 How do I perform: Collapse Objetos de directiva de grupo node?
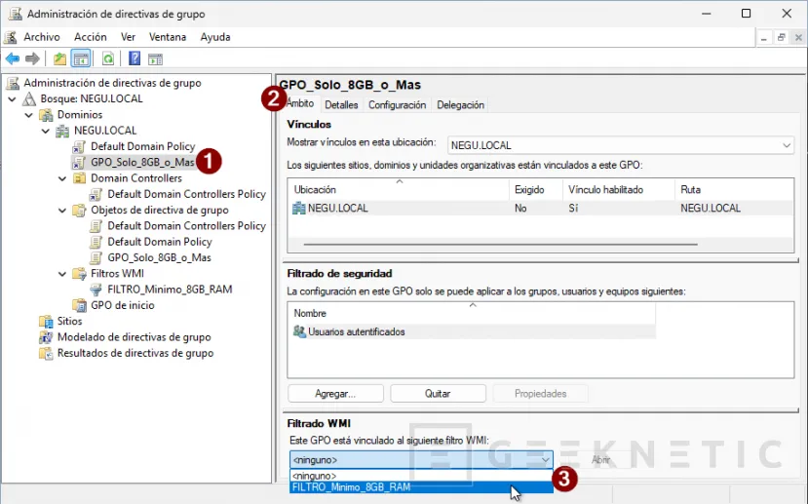coord(62,211)
